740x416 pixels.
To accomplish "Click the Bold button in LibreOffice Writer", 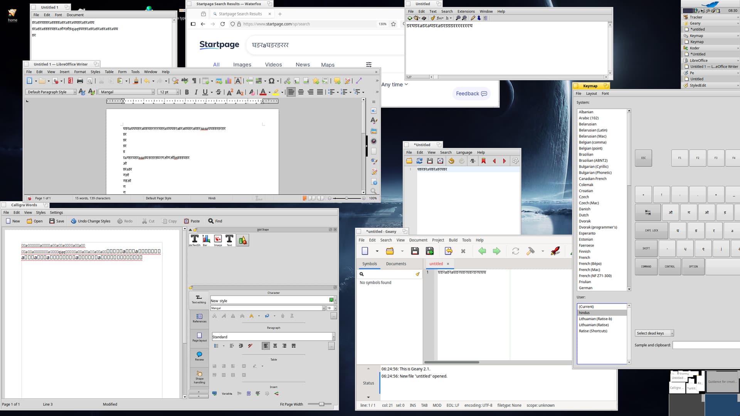I will (187, 92).
